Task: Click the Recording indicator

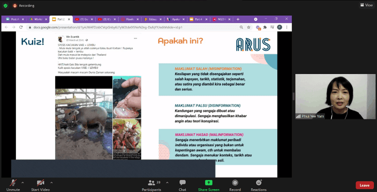Action: pos(23,6)
